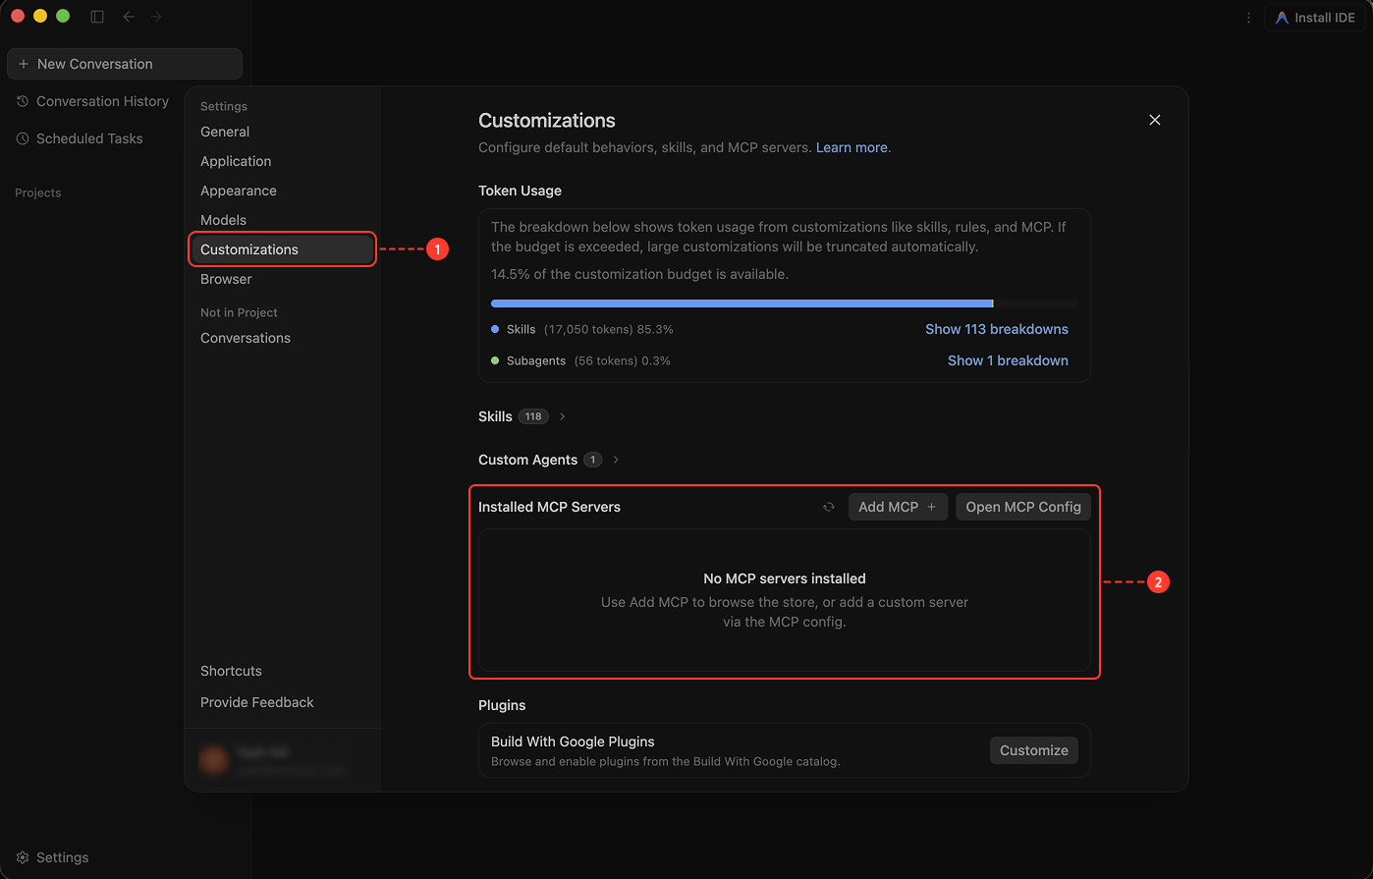Go to Models settings

pyautogui.click(x=223, y=220)
